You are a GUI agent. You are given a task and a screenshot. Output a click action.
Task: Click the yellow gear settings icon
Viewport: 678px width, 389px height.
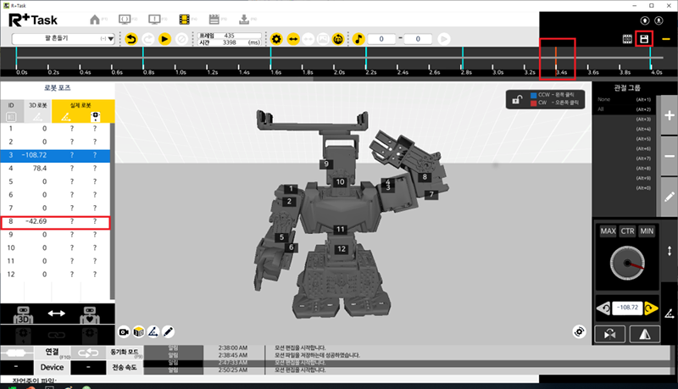pyautogui.click(x=276, y=39)
